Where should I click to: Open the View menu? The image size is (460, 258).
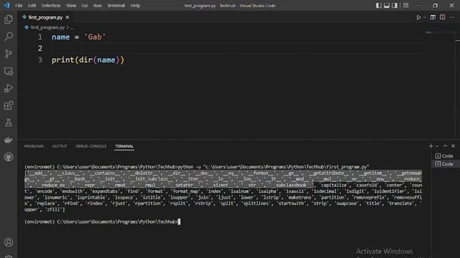(71, 6)
